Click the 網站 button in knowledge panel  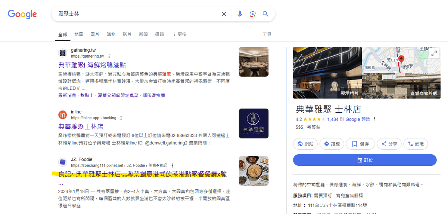tap(306, 144)
